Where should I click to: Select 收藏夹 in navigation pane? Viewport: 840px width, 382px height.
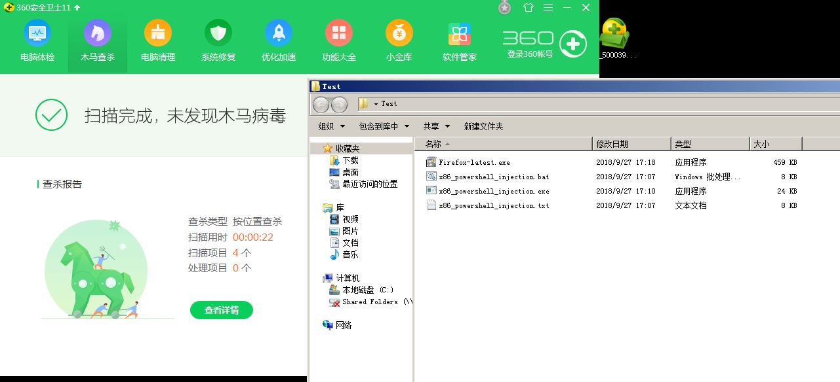(348, 148)
